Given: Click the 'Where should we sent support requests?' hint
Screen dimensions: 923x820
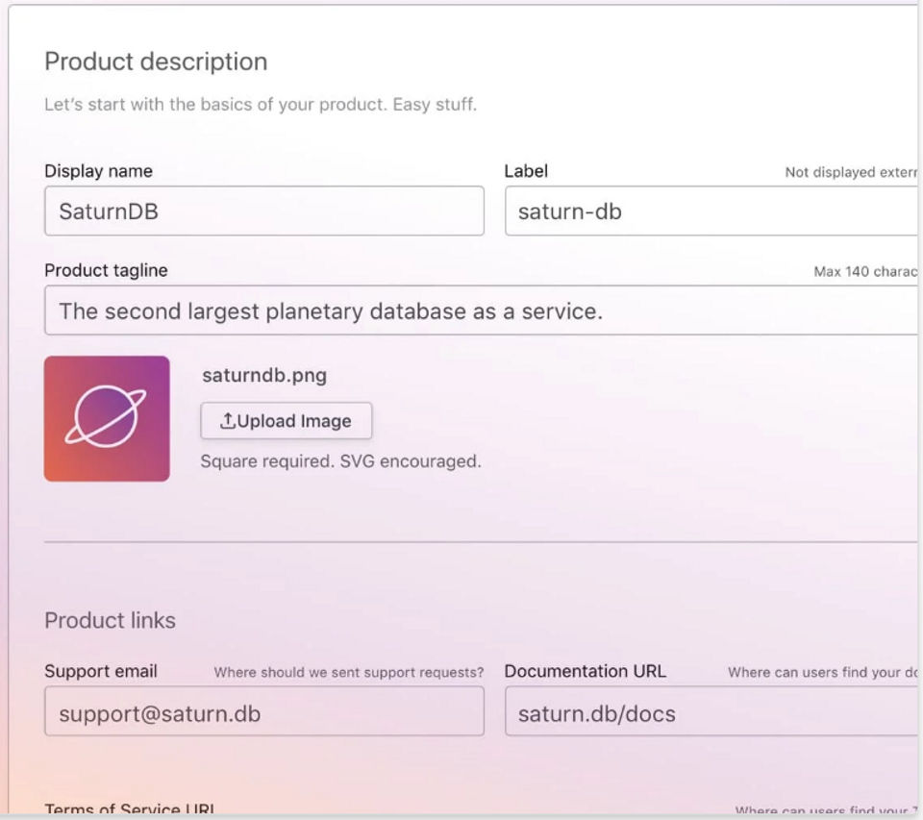Looking at the screenshot, I should 348,672.
